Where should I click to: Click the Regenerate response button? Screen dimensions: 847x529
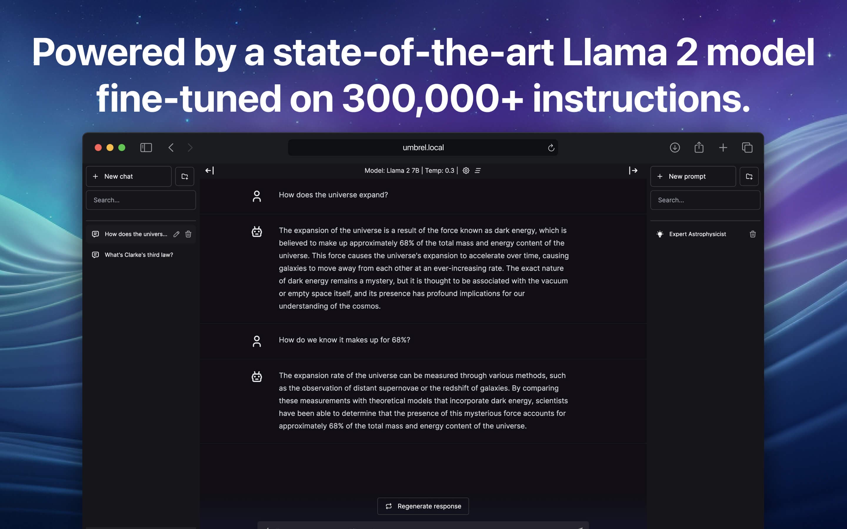click(423, 506)
